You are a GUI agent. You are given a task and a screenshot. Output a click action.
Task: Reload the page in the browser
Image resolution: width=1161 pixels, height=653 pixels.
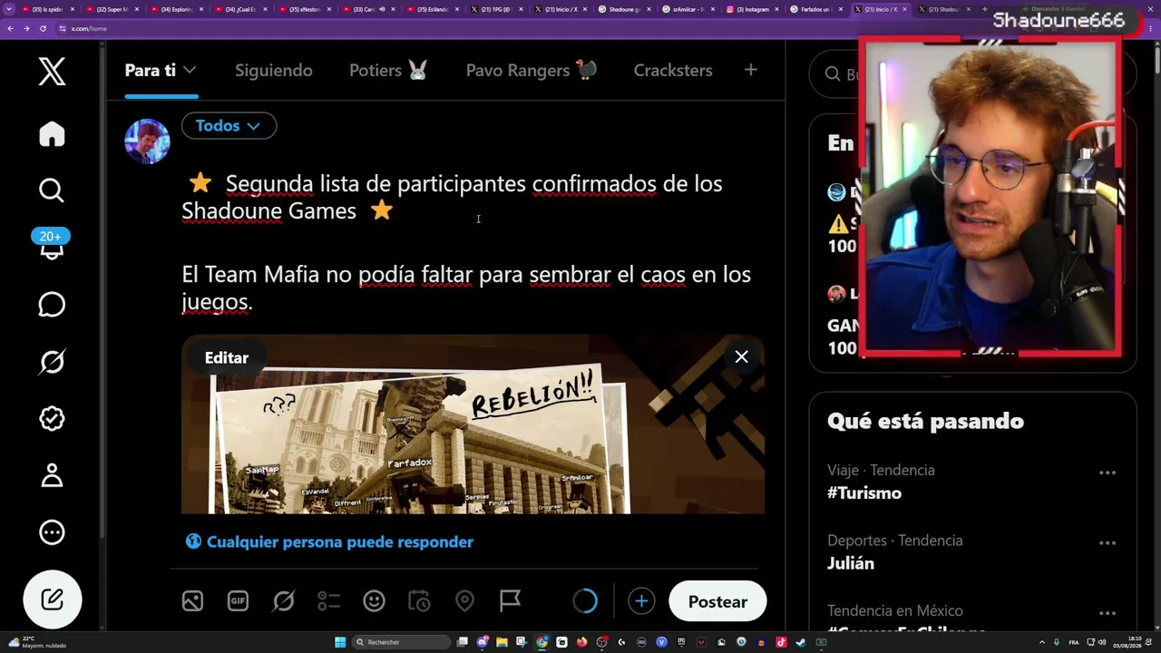(x=43, y=28)
